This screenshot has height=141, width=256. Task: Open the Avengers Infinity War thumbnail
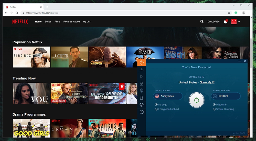[x=107, y=57]
